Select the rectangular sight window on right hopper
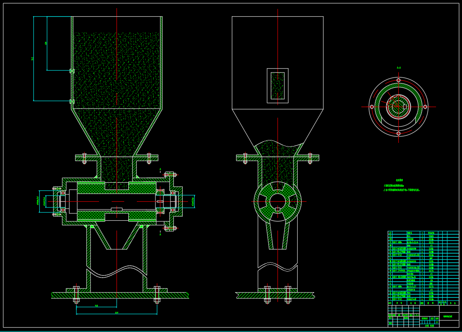Viewport: 462px width, 332px height. (278, 86)
